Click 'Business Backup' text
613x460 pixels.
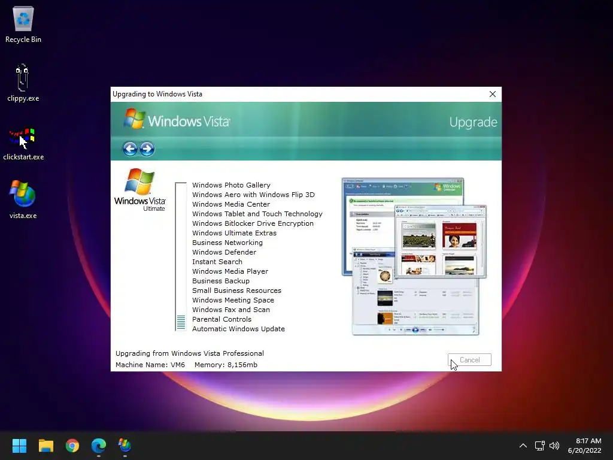click(220, 281)
